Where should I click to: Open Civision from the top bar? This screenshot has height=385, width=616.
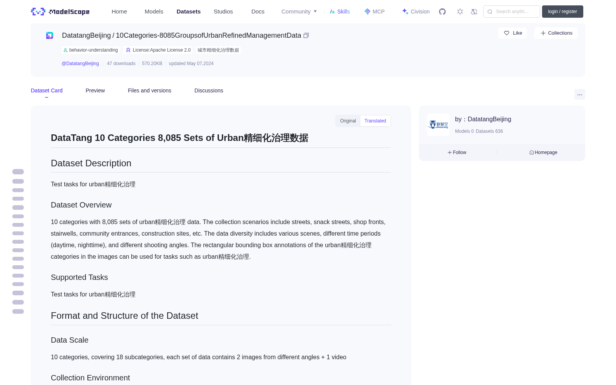click(416, 12)
